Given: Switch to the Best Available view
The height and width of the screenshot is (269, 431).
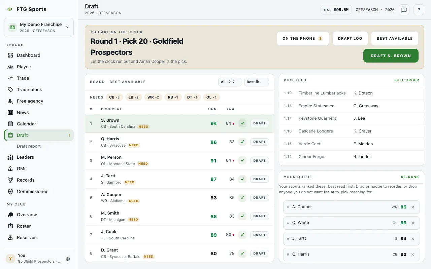Looking at the screenshot, I should click(x=395, y=38).
